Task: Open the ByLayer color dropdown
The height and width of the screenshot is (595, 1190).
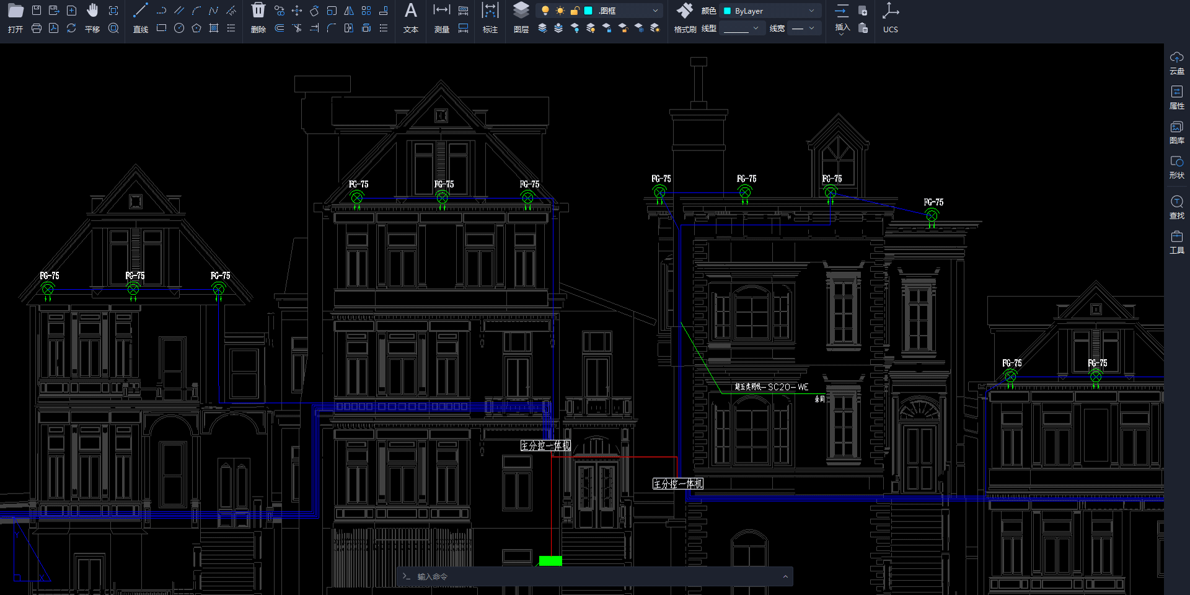Action: 811,11
